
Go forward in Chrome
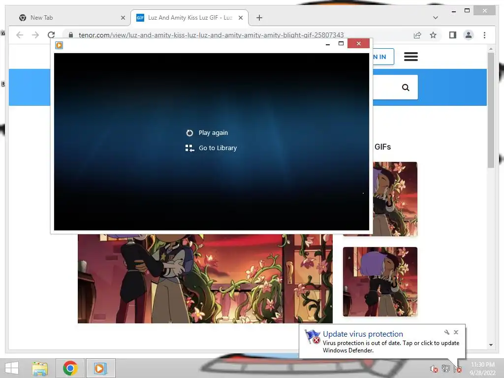point(35,35)
